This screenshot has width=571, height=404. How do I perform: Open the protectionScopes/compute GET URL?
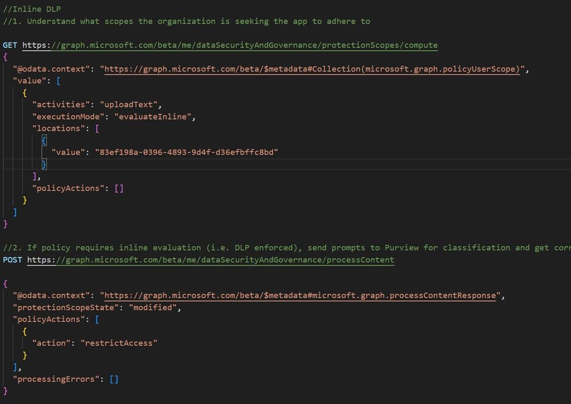click(x=230, y=45)
